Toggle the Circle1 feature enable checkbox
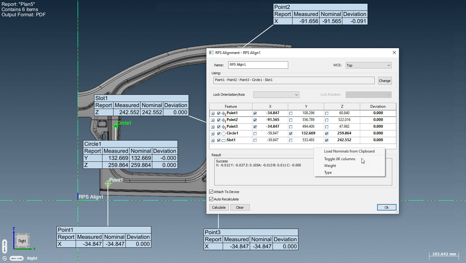Viewport: 466px width, 263px height. tap(219, 133)
